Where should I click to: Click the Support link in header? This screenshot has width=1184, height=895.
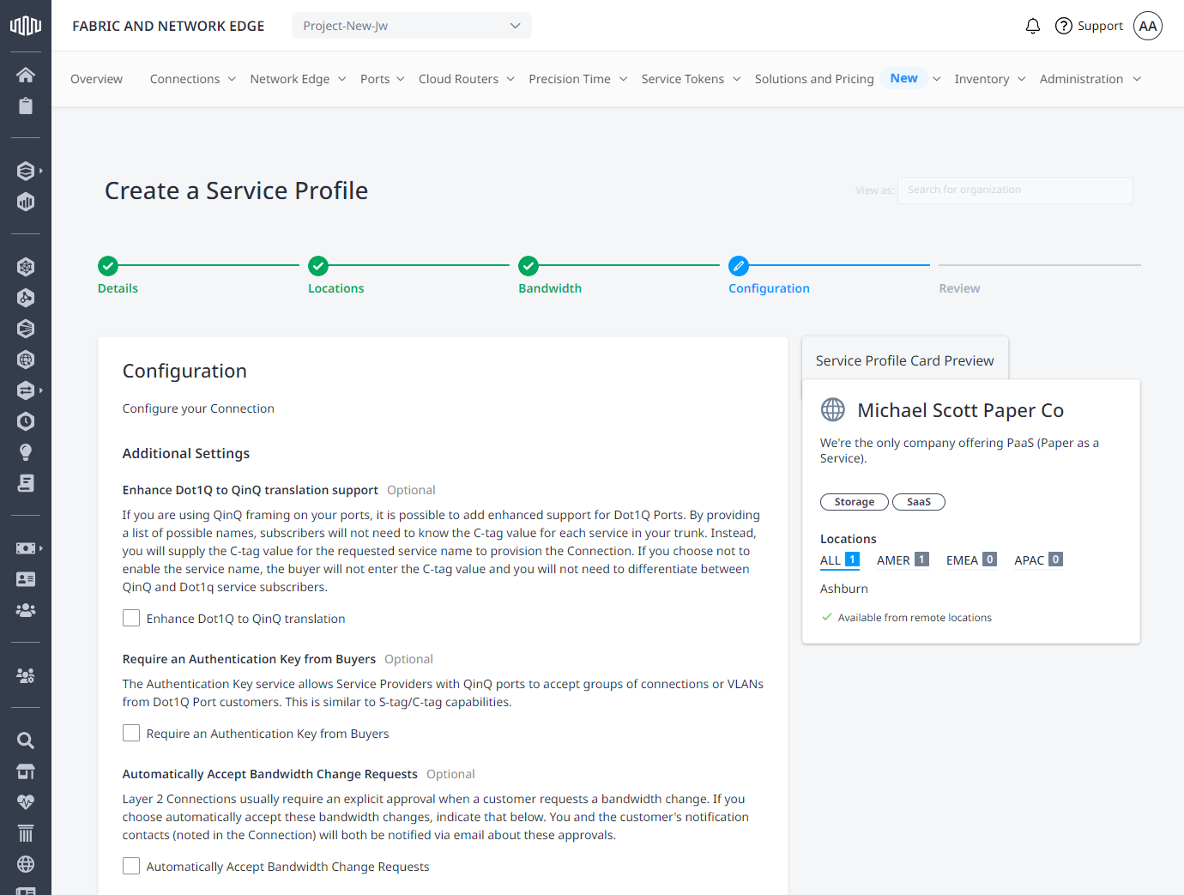(x=1100, y=26)
